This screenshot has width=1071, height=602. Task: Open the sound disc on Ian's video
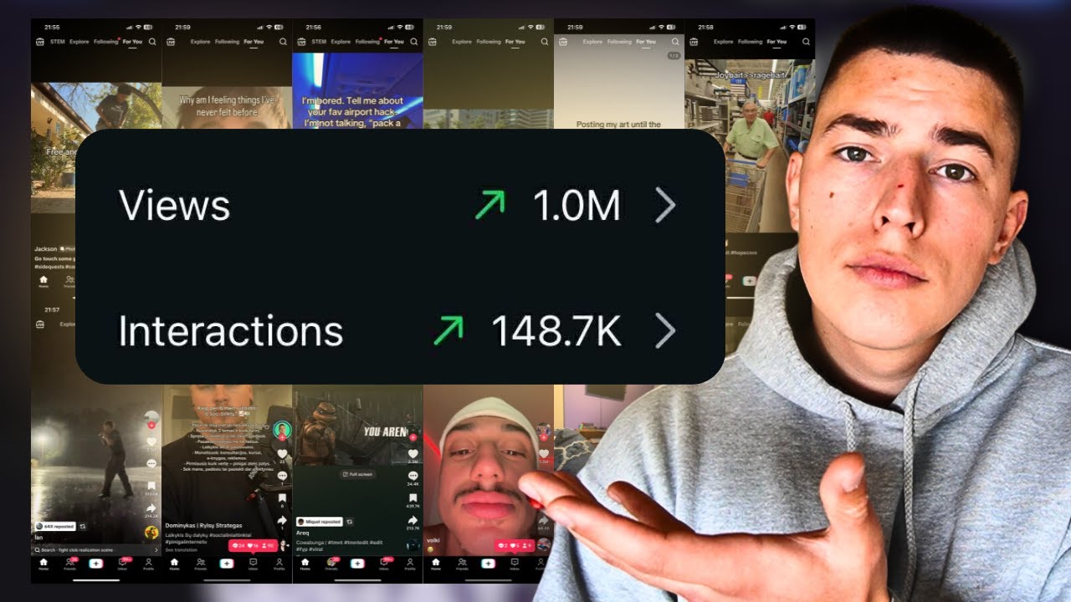151,533
